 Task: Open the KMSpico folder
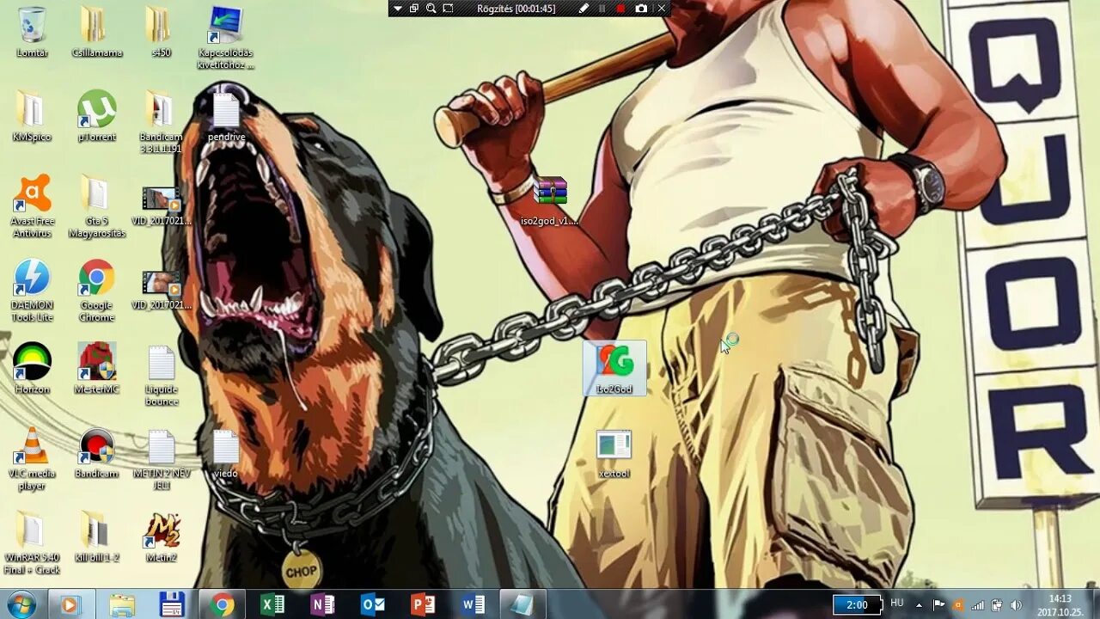point(32,116)
